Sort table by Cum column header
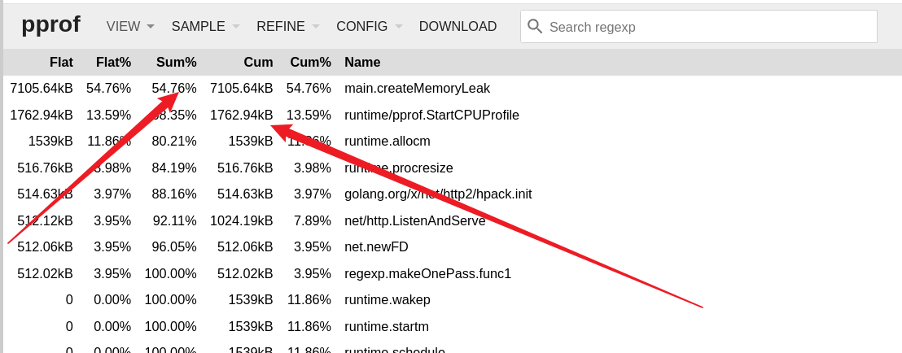 pos(258,62)
